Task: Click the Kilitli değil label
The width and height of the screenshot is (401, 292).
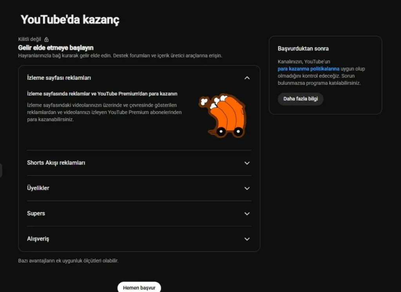Action: click(29, 39)
